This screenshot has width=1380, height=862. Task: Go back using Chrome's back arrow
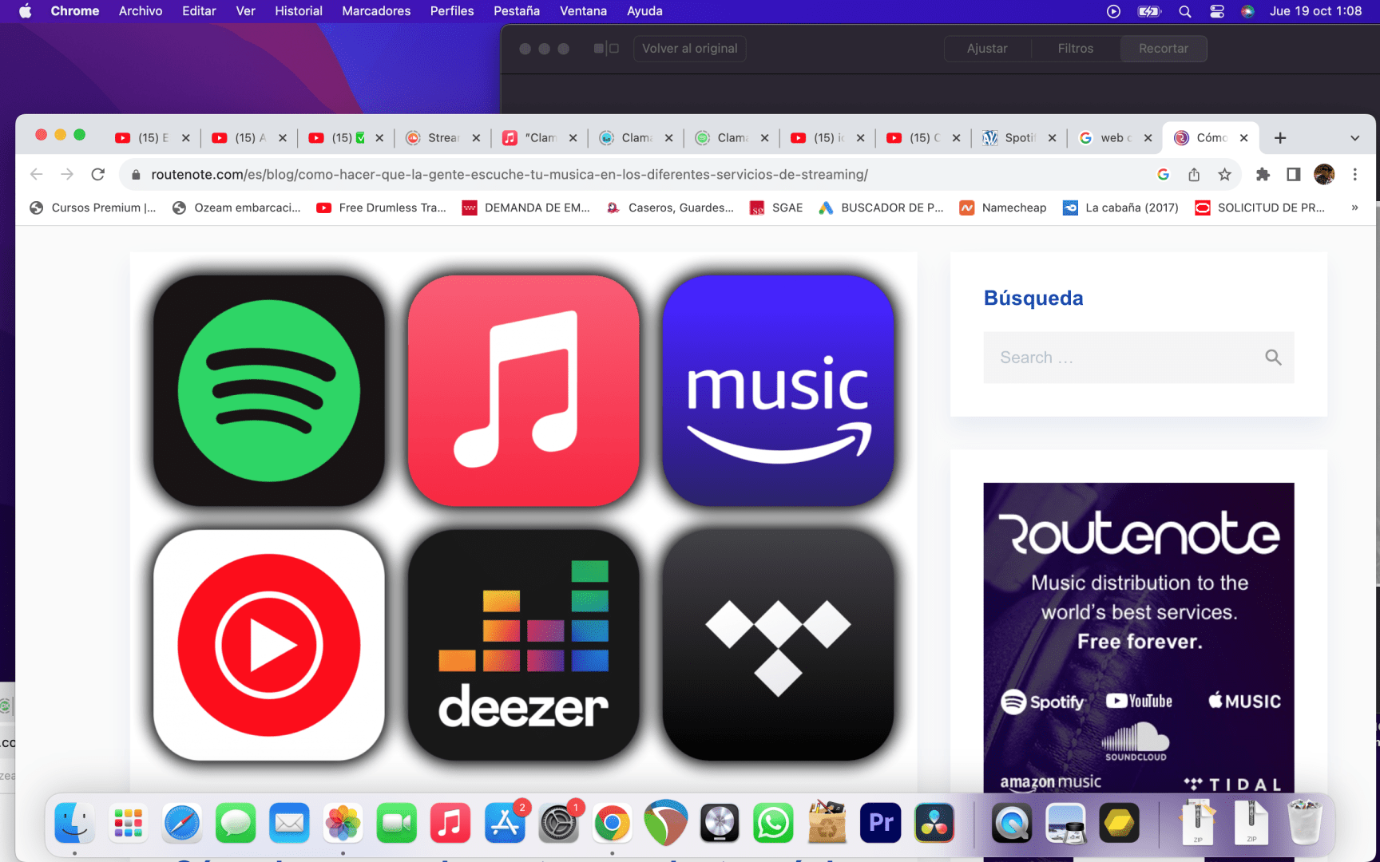[x=37, y=174]
